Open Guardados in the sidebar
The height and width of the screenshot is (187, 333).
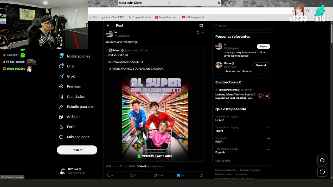click(x=72, y=97)
